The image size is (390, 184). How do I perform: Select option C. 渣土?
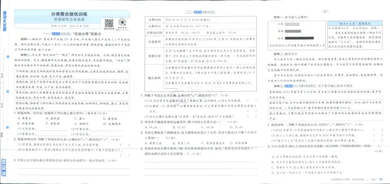(80, 119)
